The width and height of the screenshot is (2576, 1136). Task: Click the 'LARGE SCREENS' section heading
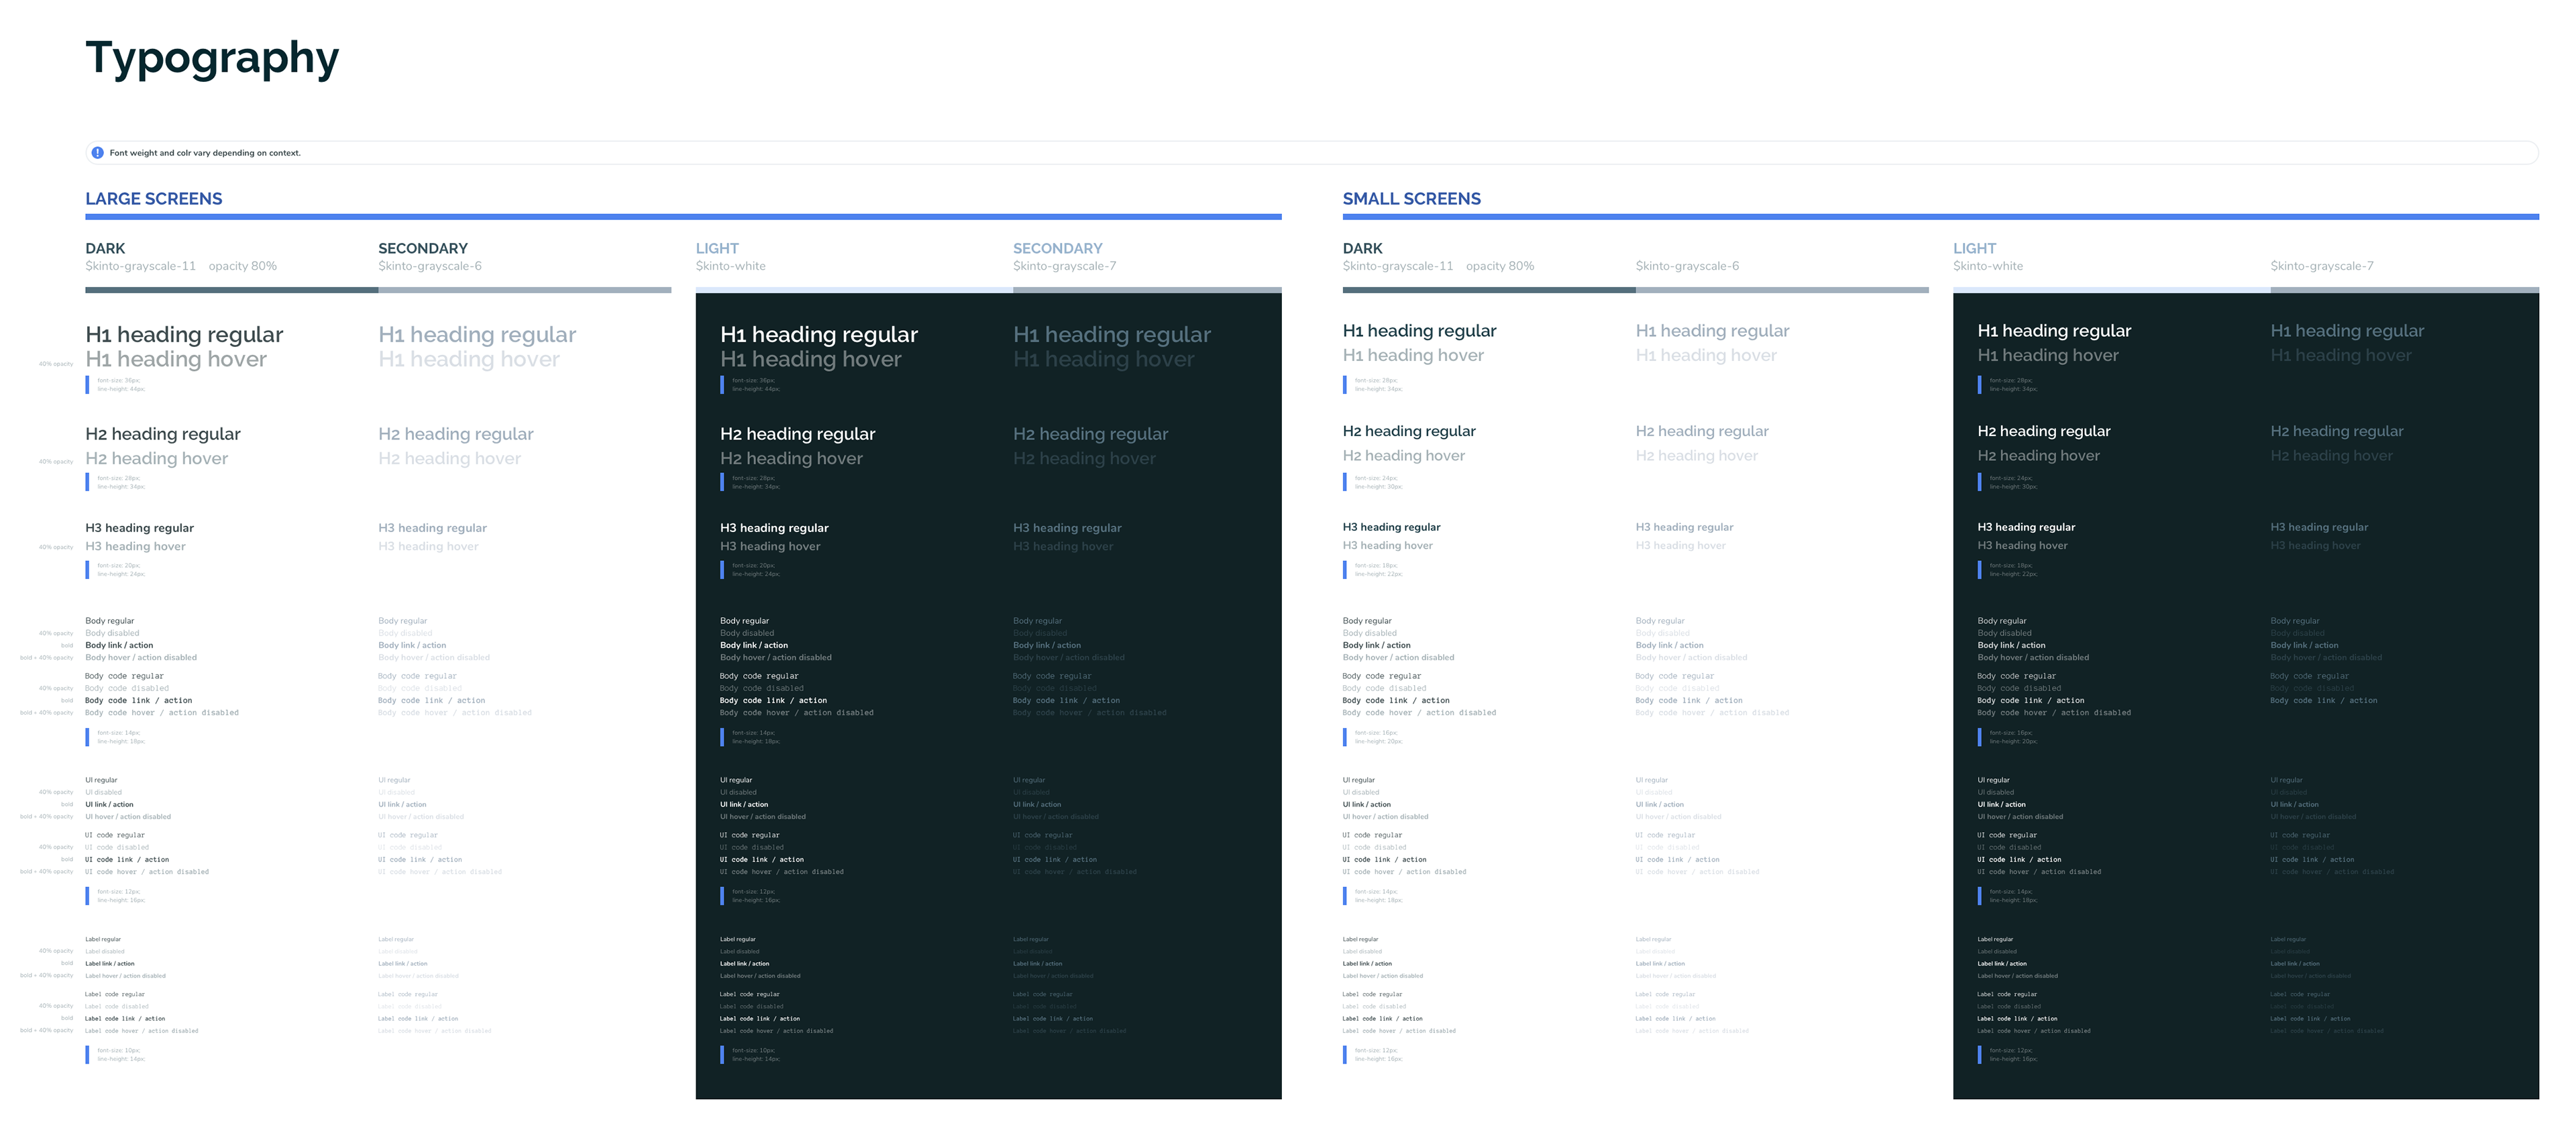[x=154, y=199]
